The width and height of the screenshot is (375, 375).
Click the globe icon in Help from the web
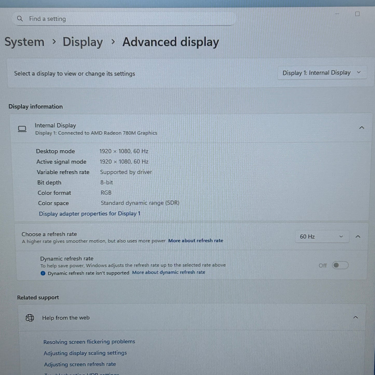[30, 317]
